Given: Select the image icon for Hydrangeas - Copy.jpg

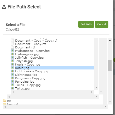Looking at the screenshot, I should (12, 51).
